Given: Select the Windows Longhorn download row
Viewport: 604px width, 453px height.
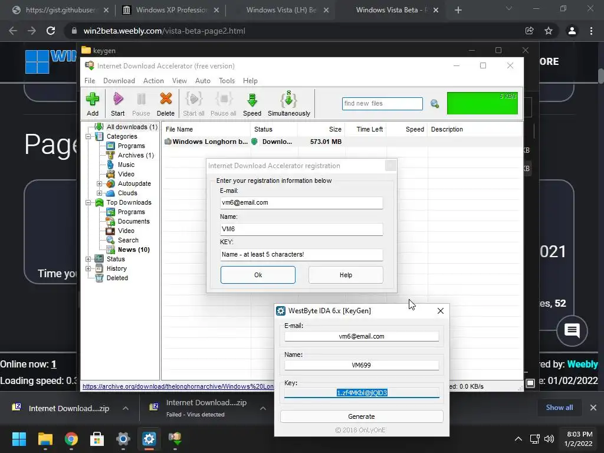Looking at the screenshot, I should pyautogui.click(x=342, y=142).
